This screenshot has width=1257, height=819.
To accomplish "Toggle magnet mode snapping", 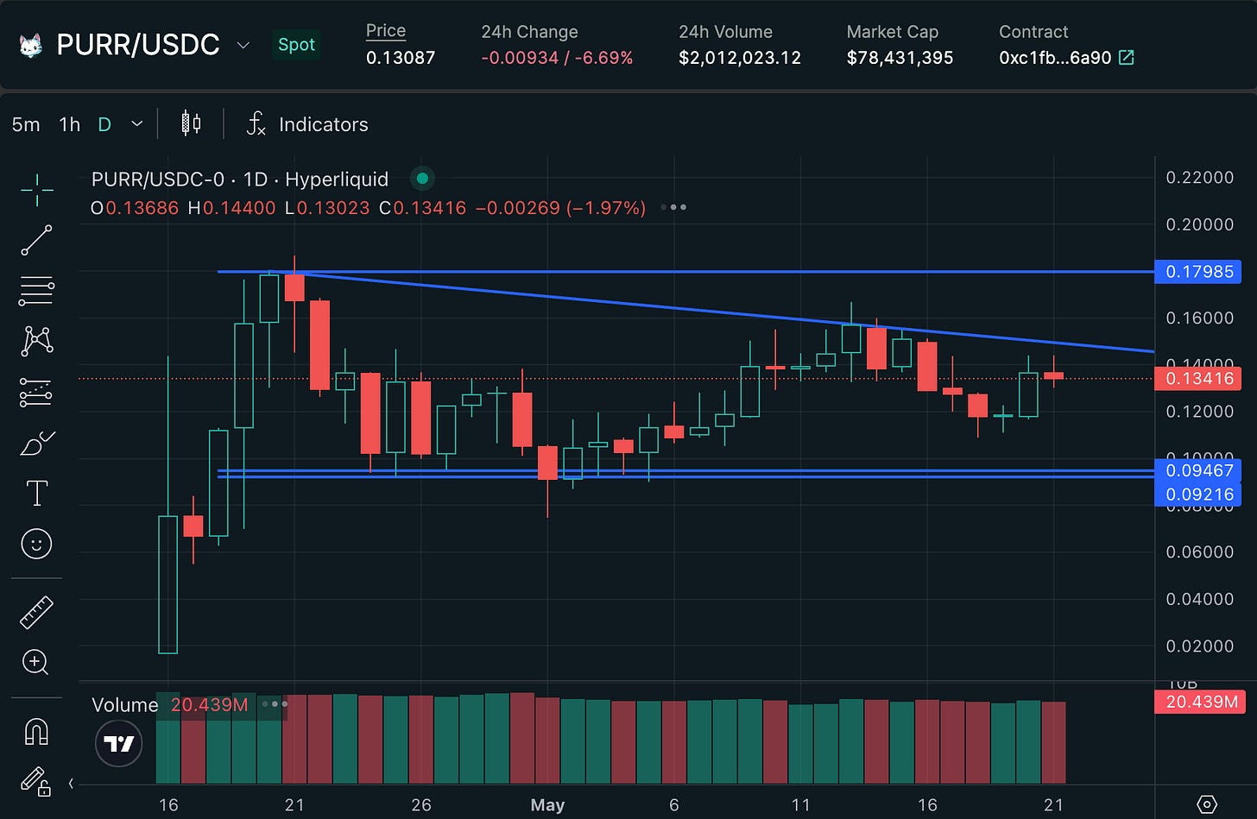I will 36,732.
